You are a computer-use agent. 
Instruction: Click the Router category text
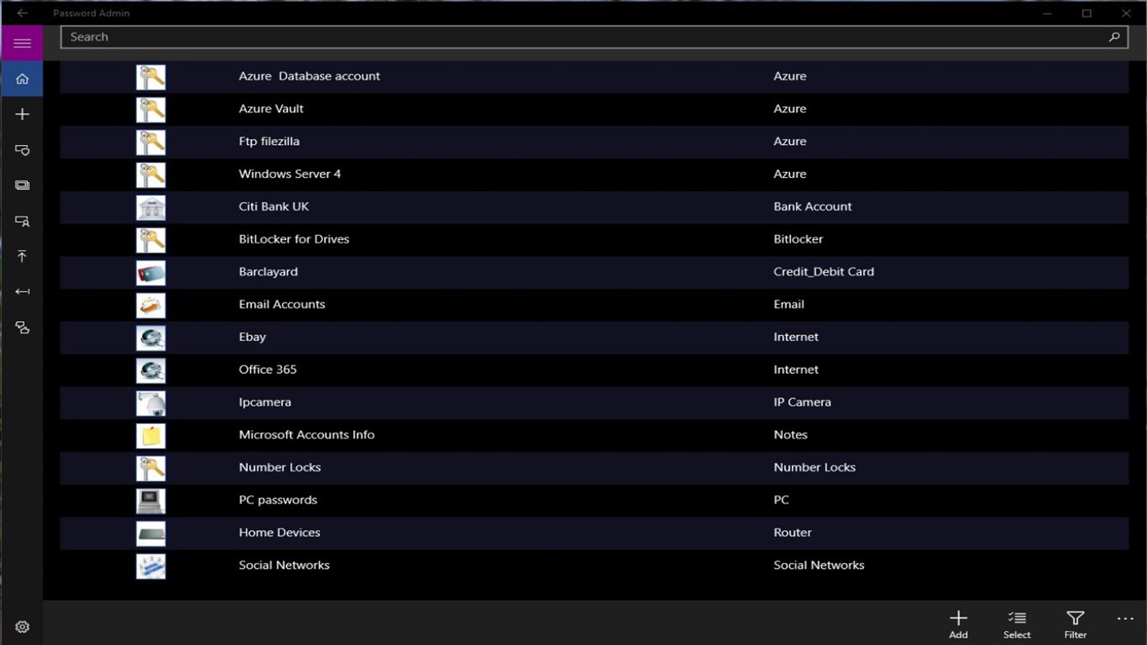pos(792,533)
